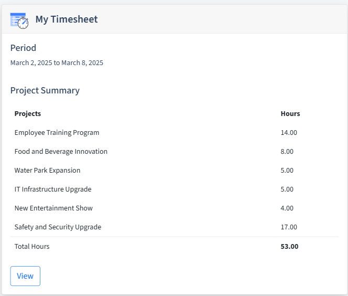The width and height of the screenshot is (348, 296).
Task: Click the 14.00 hours value
Action: point(289,132)
